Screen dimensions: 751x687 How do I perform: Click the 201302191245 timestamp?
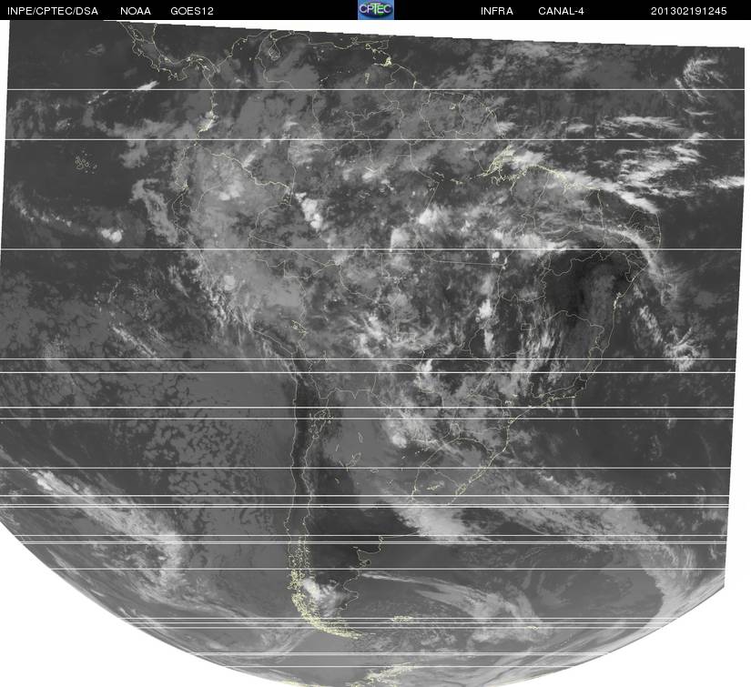(x=689, y=11)
